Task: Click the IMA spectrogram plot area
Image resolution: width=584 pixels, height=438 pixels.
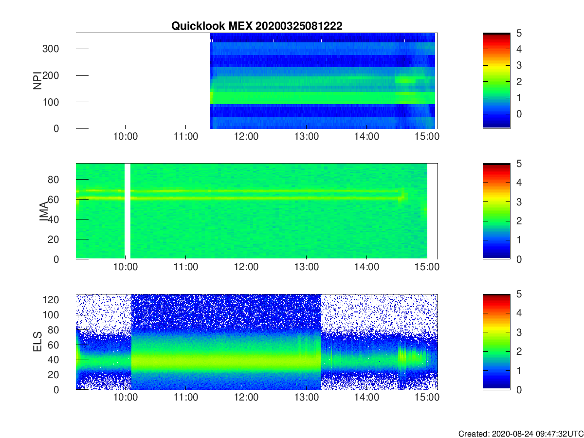Action: pos(257,211)
